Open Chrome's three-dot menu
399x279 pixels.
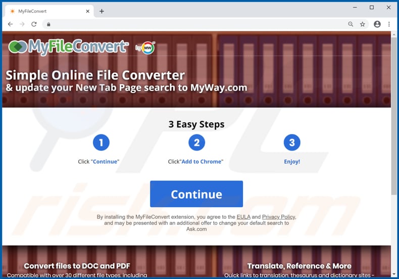389,24
